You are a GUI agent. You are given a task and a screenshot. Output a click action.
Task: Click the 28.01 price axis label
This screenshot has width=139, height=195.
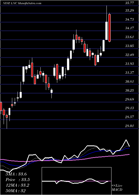click(129, 126)
